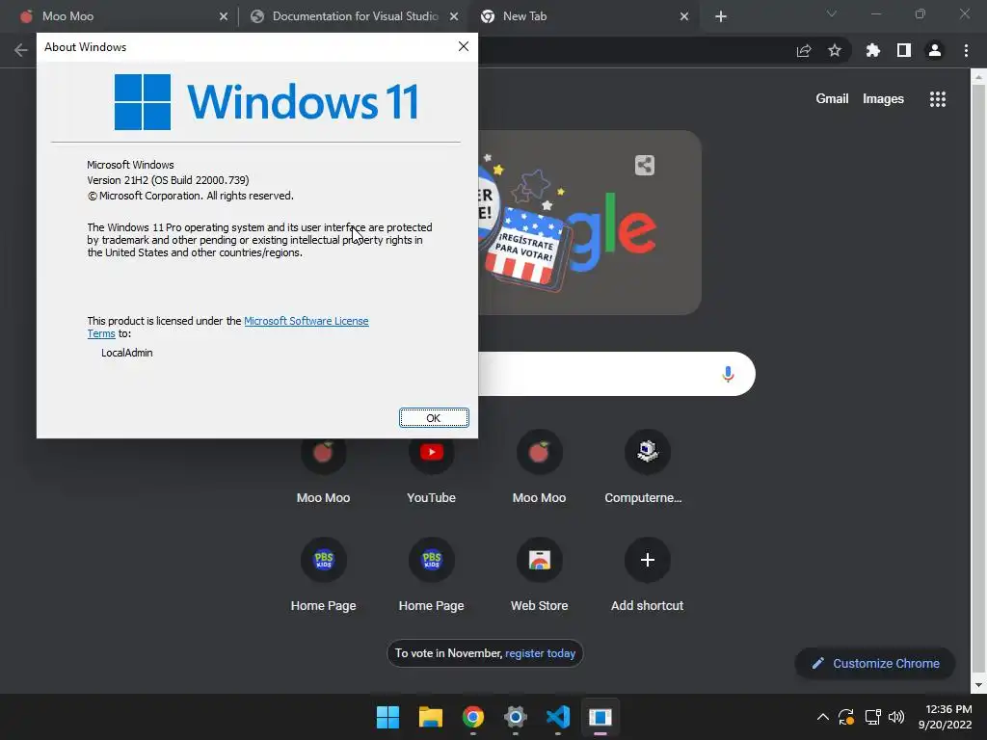
Task: Open Gmail link
Action: coord(832,99)
